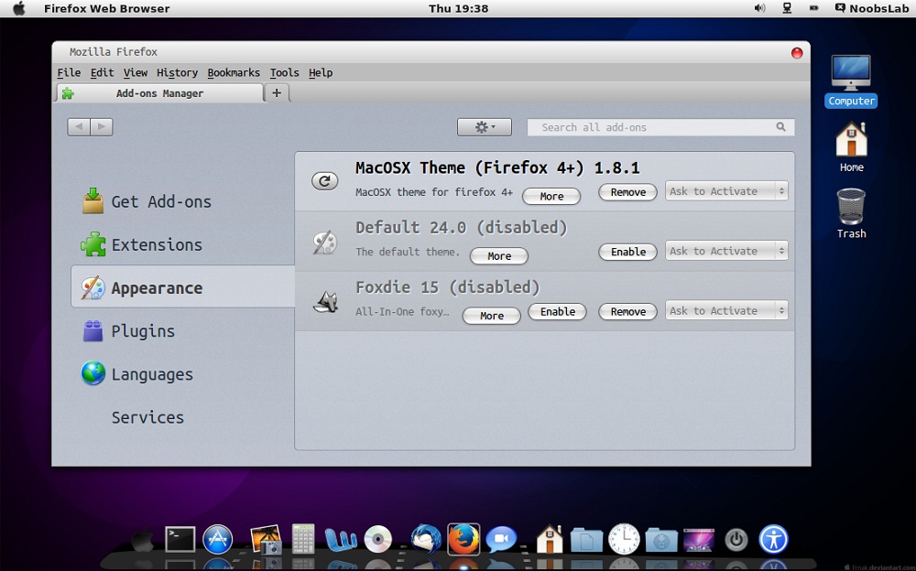Viewport: 916px width, 571px height.
Task: Expand Ask to Activate dropdown for Default 24.0
Action: (x=726, y=251)
